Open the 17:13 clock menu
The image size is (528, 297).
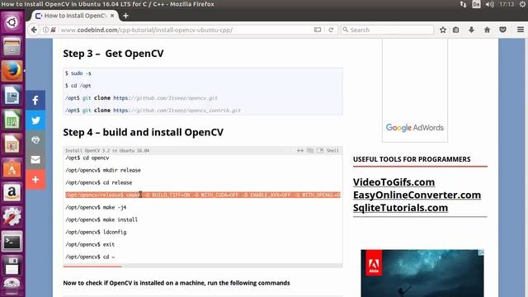pyautogui.click(x=507, y=4)
